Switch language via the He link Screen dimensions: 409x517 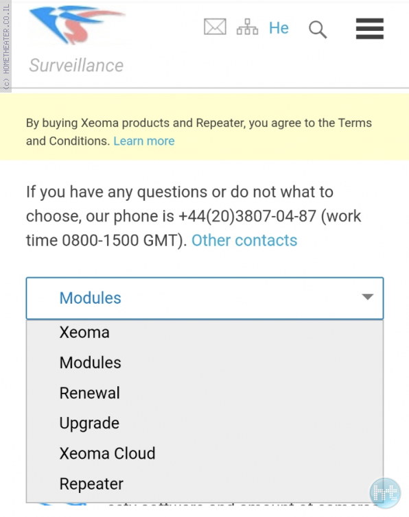click(x=279, y=28)
